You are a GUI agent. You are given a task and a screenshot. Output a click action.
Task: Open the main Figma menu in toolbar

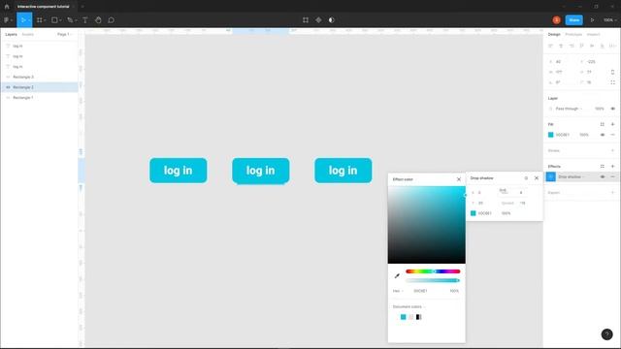(x=8, y=19)
